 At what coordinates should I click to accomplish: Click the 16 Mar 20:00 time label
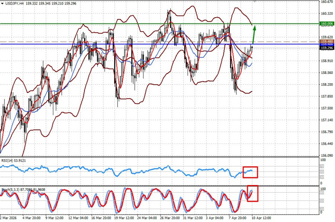pyautogui.click(x=101, y=218)
